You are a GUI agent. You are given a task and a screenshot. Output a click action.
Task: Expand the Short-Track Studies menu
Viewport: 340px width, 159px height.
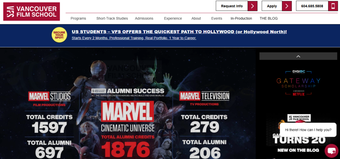pyautogui.click(x=112, y=19)
